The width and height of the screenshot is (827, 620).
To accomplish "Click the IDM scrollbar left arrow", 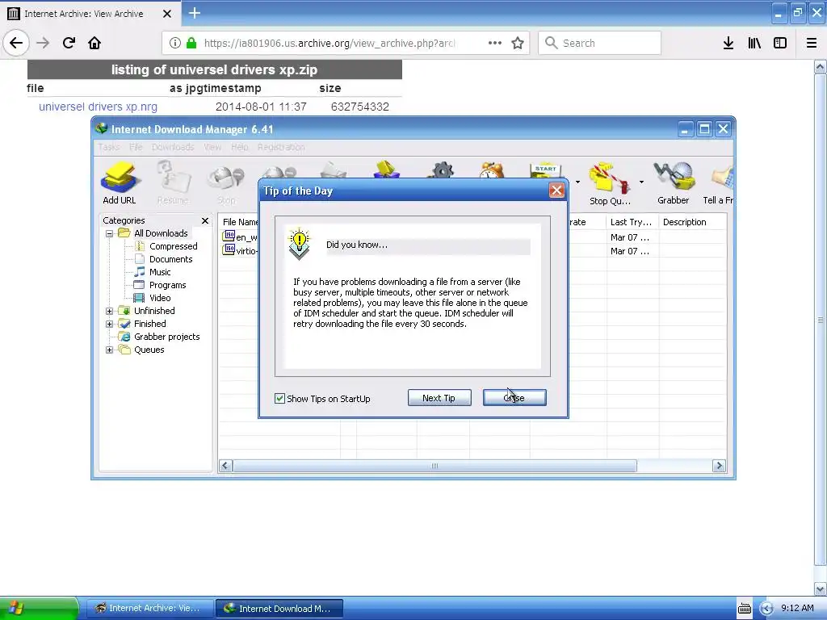I will [x=225, y=466].
